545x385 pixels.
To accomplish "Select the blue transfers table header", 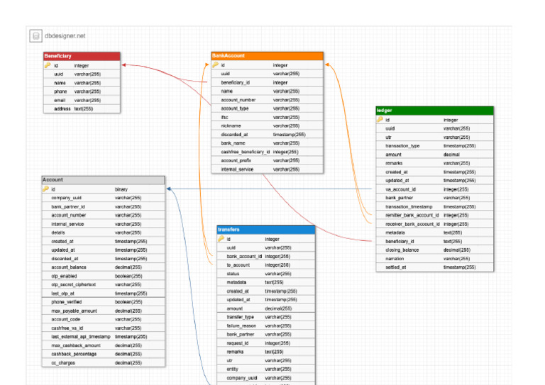I will click(x=266, y=230).
